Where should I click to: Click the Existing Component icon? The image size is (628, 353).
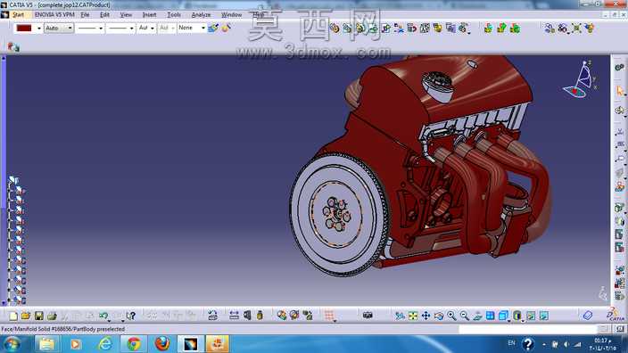tap(373, 28)
